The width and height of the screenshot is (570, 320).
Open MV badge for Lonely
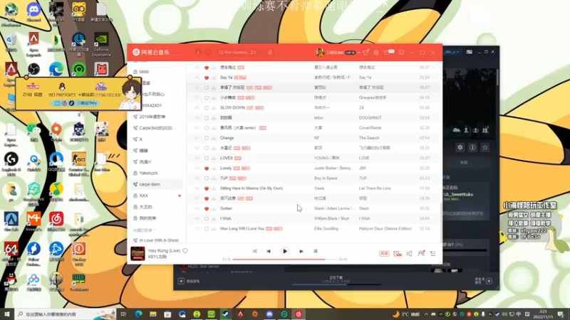pyautogui.click(x=246, y=169)
